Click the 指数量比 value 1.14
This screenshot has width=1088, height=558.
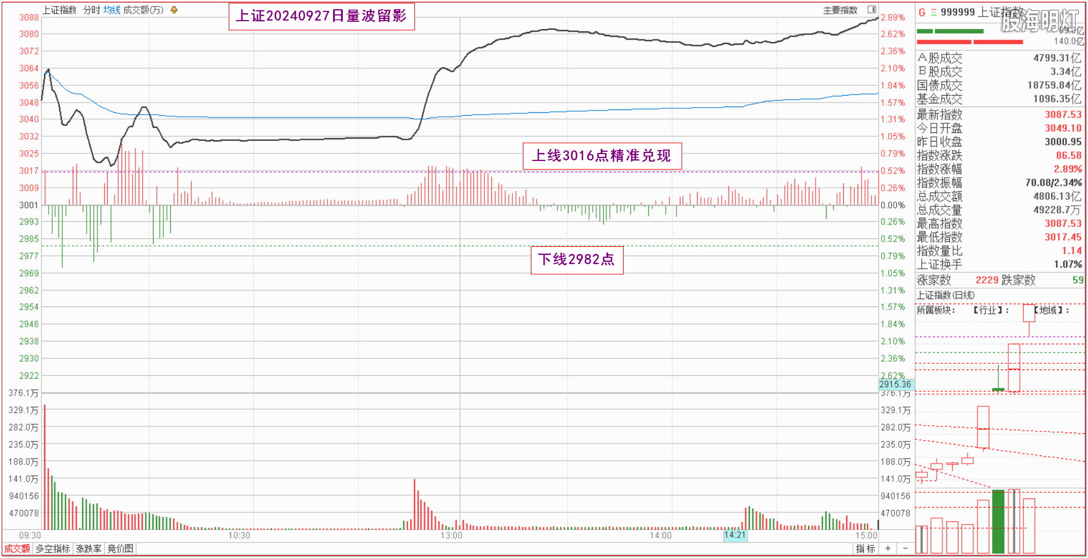[x=1071, y=250]
